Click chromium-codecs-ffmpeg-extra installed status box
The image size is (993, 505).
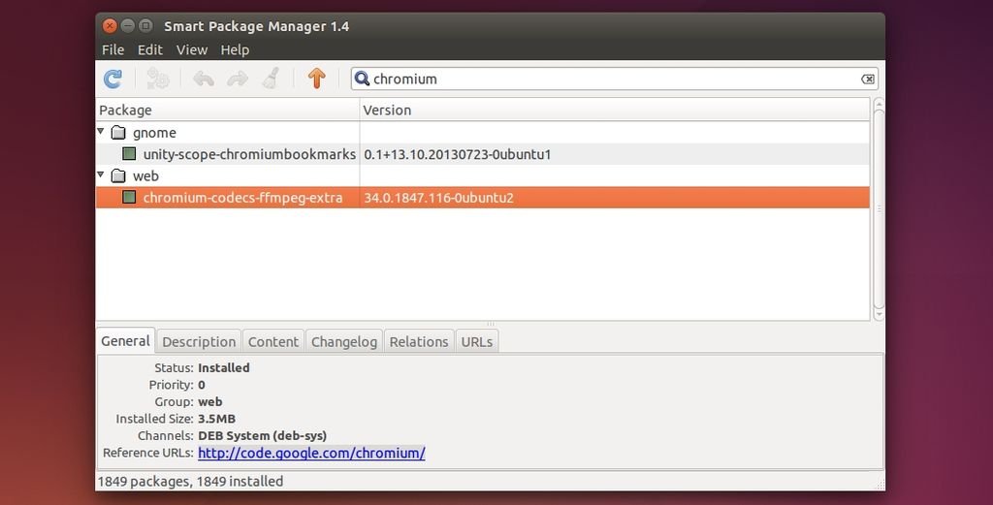(129, 197)
